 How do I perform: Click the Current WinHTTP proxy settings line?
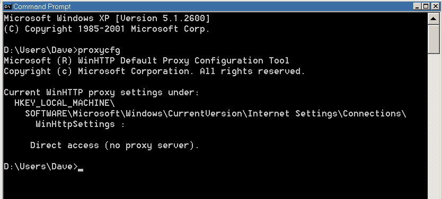pyautogui.click(x=101, y=93)
